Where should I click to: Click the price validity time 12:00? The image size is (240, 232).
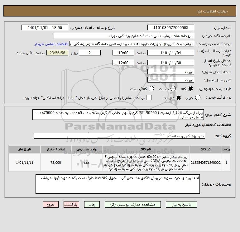pos(123,63)
